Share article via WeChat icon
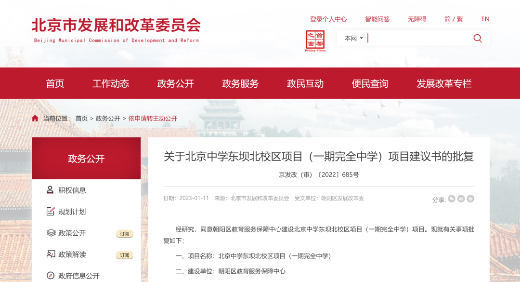Screen dimensions: 520x282 pos(452,199)
